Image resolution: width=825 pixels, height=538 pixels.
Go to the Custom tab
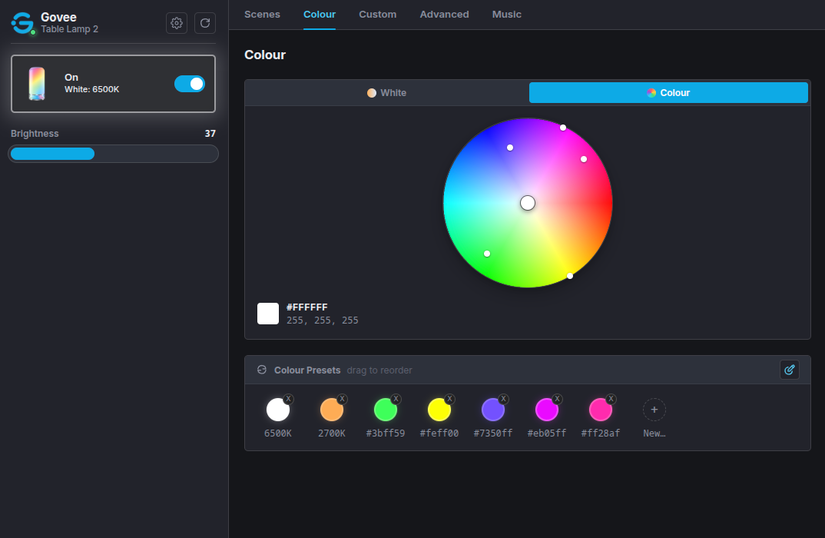click(x=377, y=15)
